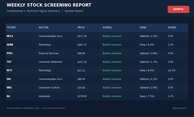Select the DIS ticker cell
The width and height of the screenshot is (194, 117).
(9, 79)
